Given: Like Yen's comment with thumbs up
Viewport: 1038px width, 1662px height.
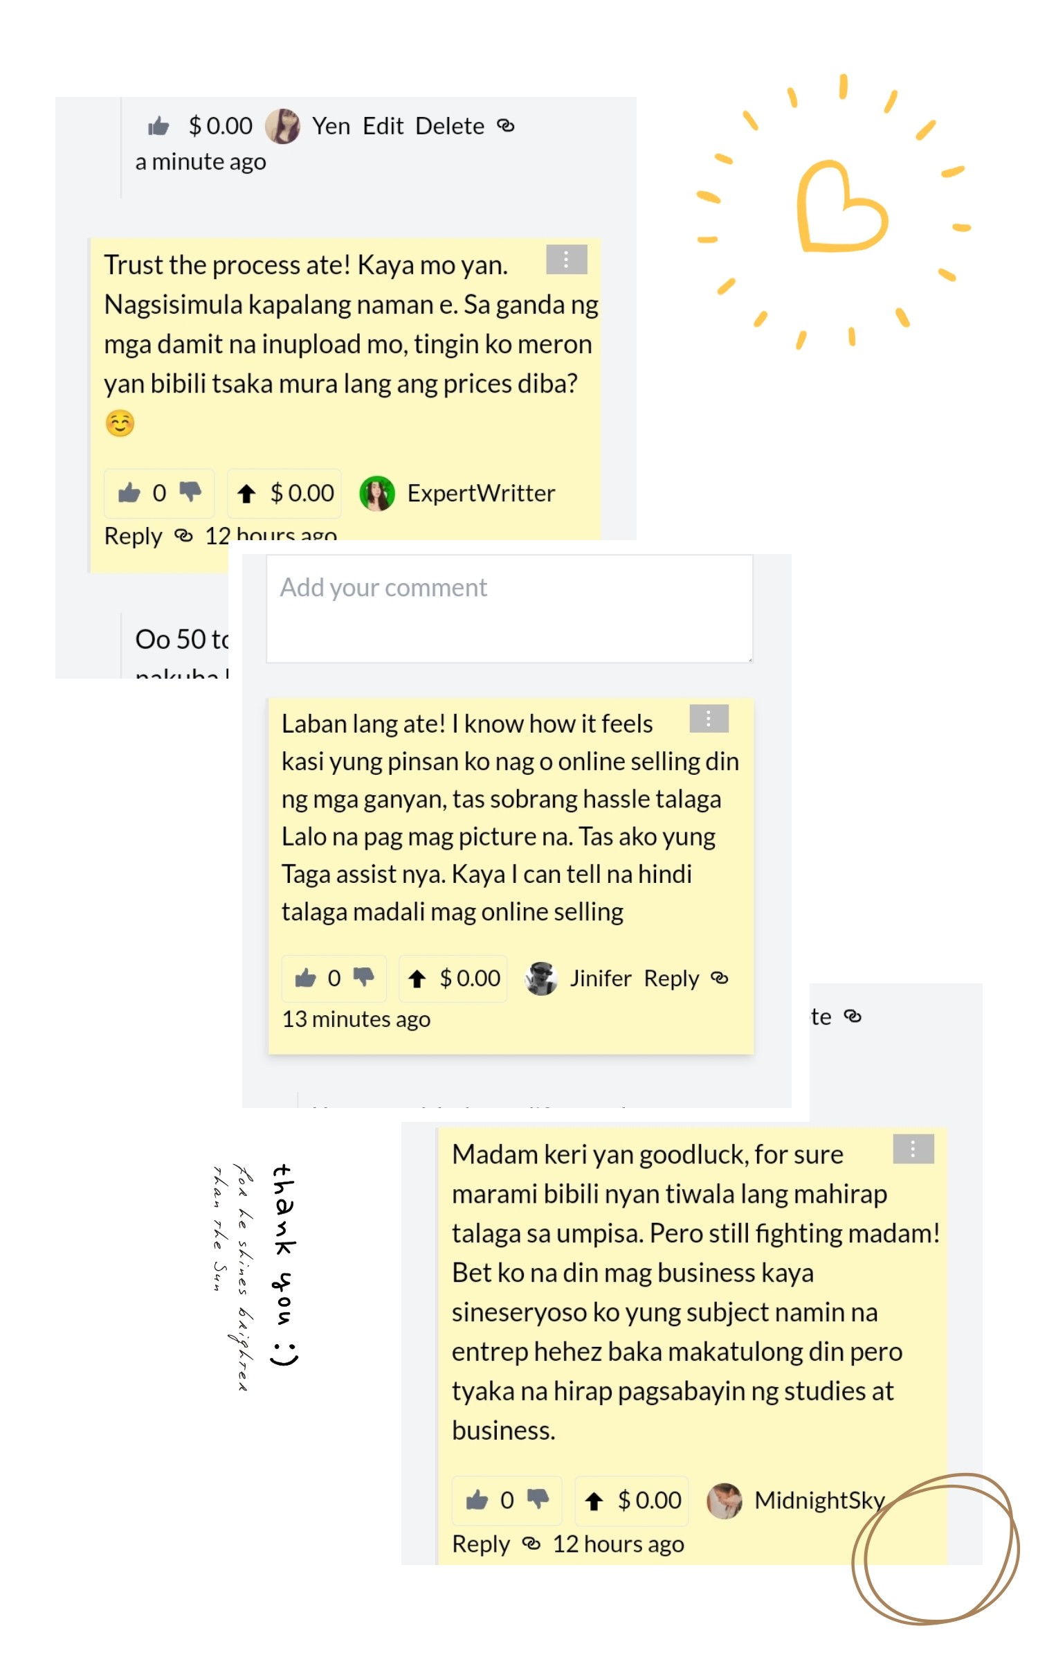Looking at the screenshot, I should click(158, 126).
